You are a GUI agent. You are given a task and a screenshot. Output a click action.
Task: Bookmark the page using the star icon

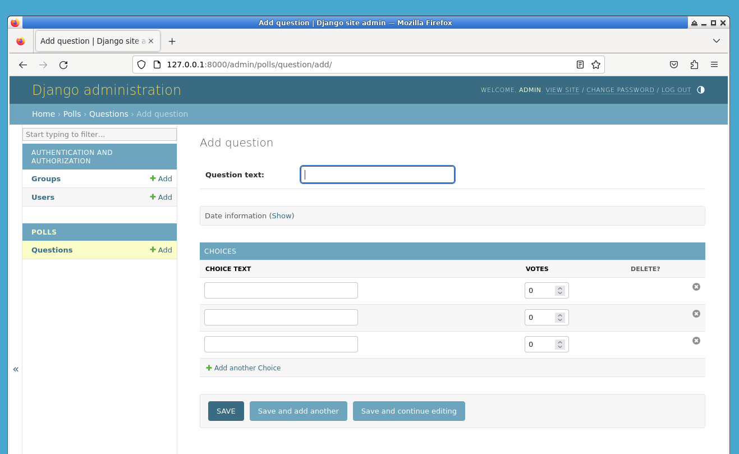[595, 65]
